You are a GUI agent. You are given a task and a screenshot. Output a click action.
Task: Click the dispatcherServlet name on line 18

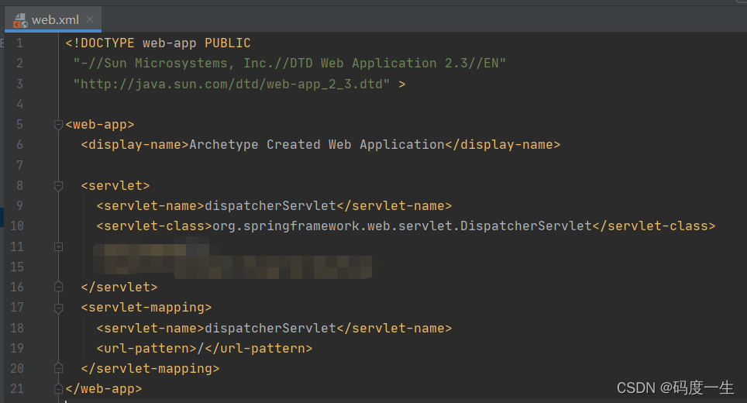pos(270,328)
